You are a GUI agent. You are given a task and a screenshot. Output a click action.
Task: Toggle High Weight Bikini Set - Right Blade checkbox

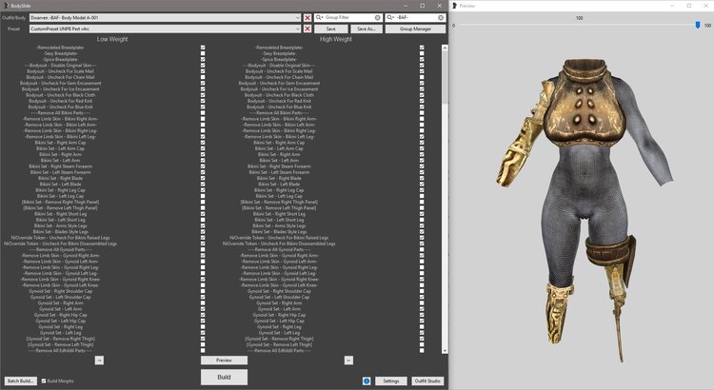(422, 179)
